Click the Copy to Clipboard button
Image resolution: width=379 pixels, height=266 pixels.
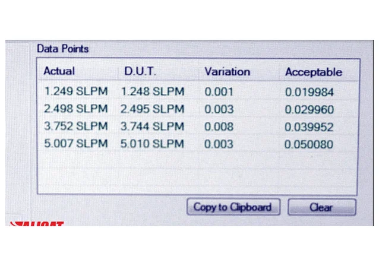coord(232,207)
